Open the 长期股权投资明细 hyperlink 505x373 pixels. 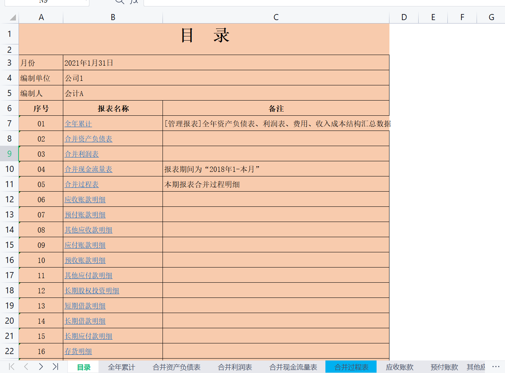pos(92,290)
